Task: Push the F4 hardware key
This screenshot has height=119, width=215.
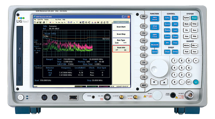Action: [x=144, y=48]
